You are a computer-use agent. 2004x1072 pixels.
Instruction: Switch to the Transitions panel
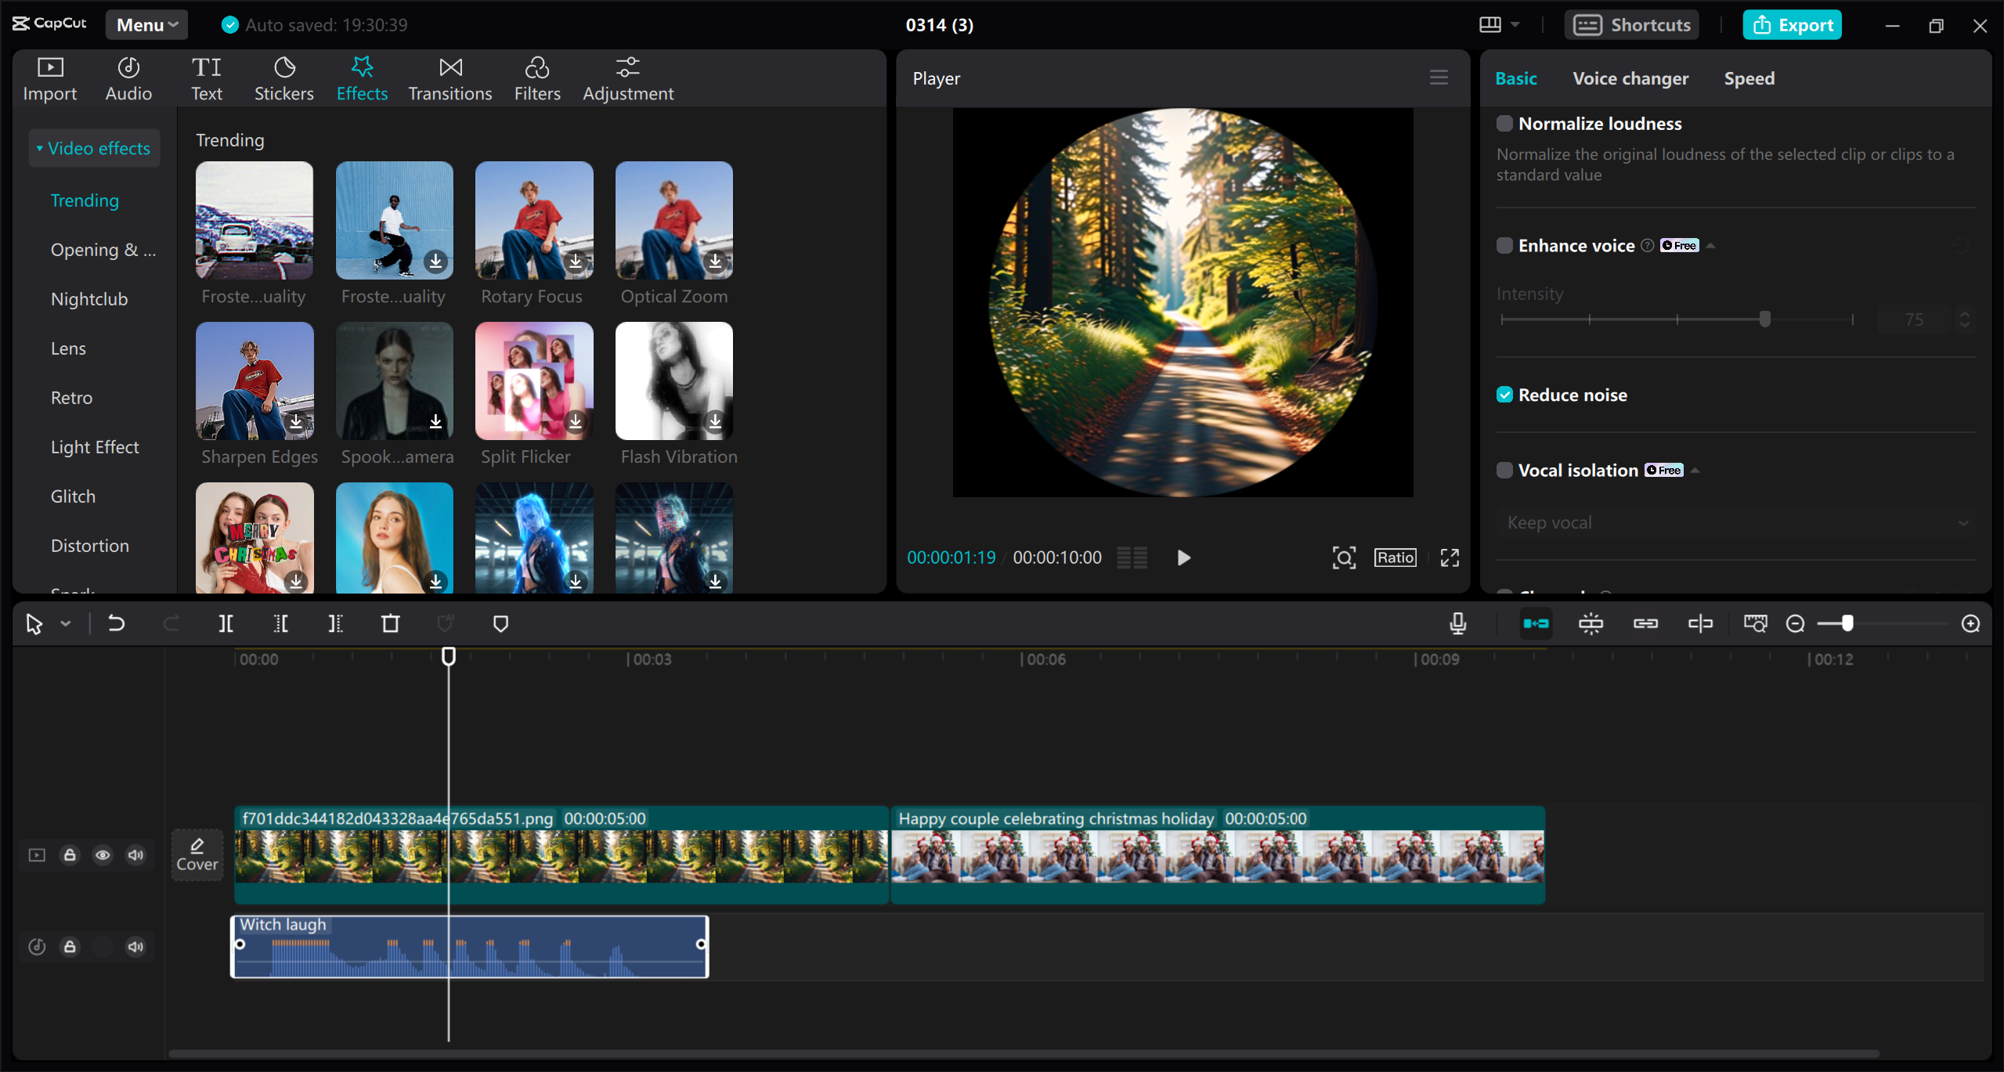[x=450, y=77]
